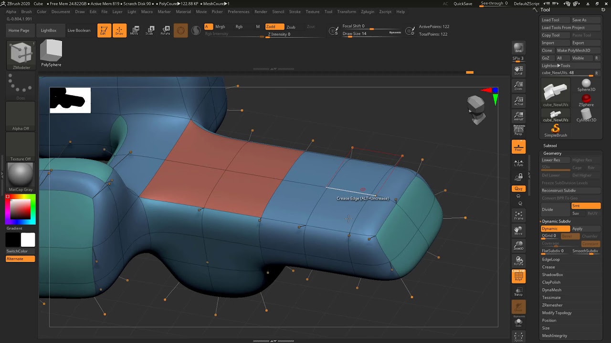Open the Brush menu
The image size is (611, 343).
[x=26, y=11]
